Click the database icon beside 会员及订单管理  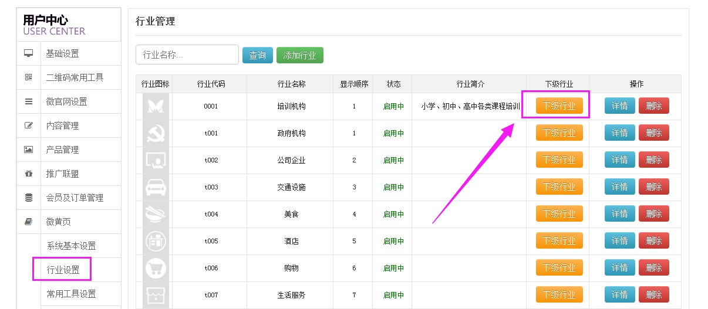[x=28, y=198]
